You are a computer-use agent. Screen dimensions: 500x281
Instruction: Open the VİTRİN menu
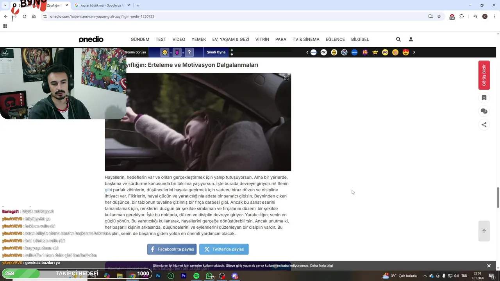coord(262,39)
